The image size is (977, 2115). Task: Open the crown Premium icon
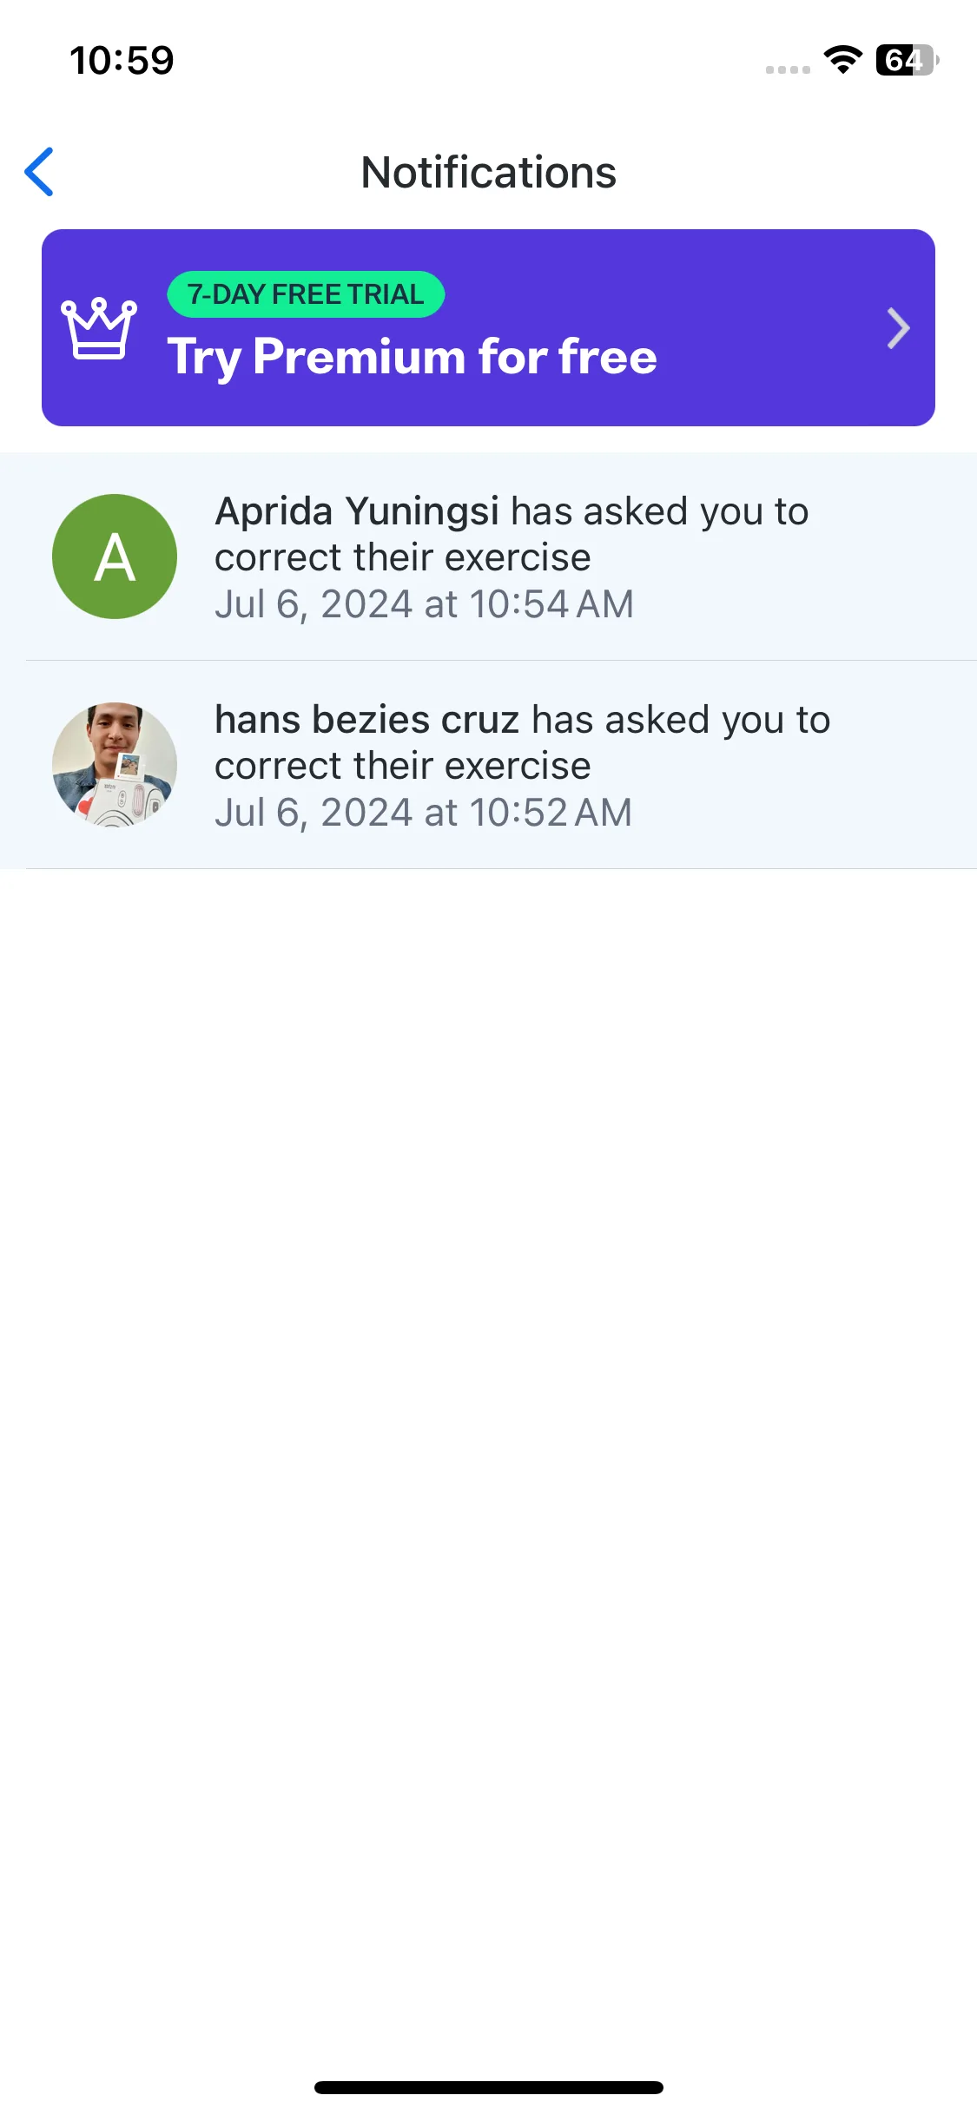tap(99, 328)
